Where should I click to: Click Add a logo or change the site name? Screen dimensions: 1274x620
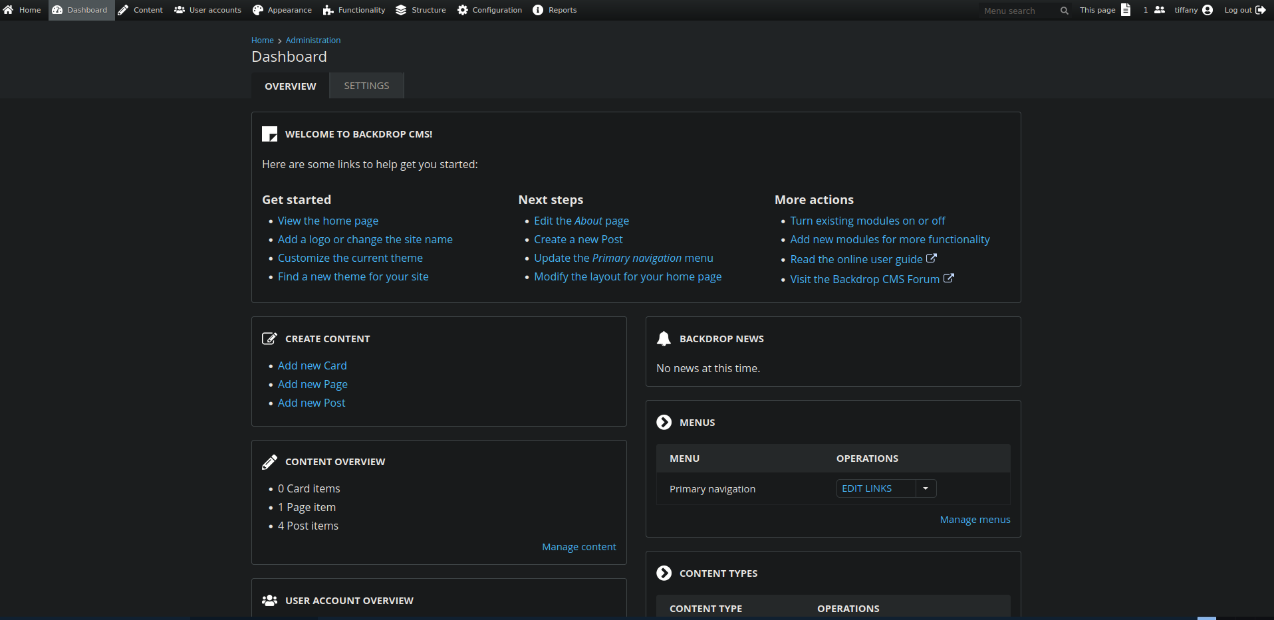[365, 239]
